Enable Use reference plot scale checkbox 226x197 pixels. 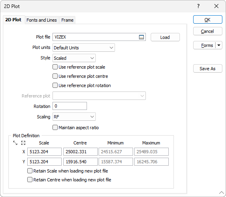55,67
